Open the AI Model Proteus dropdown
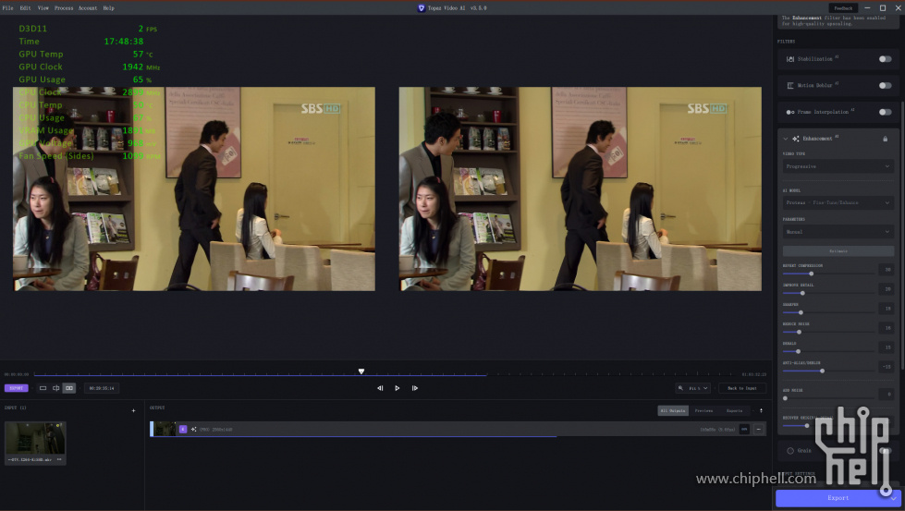The width and height of the screenshot is (905, 511). [838, 202]
